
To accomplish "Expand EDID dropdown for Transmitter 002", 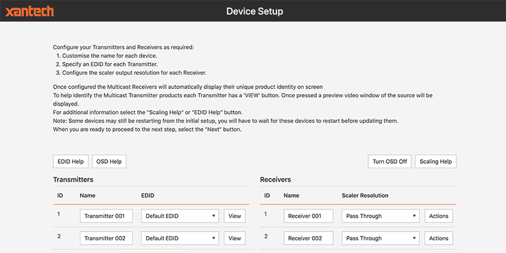I will [x=180, y=238].
